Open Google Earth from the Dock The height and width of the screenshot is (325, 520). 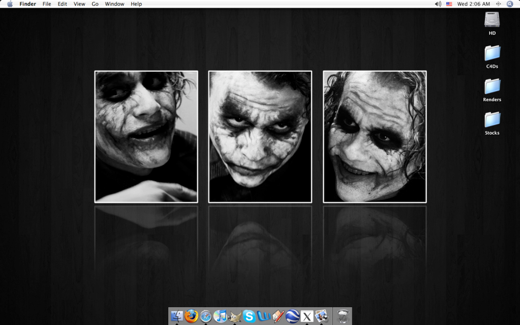(292, 316)
